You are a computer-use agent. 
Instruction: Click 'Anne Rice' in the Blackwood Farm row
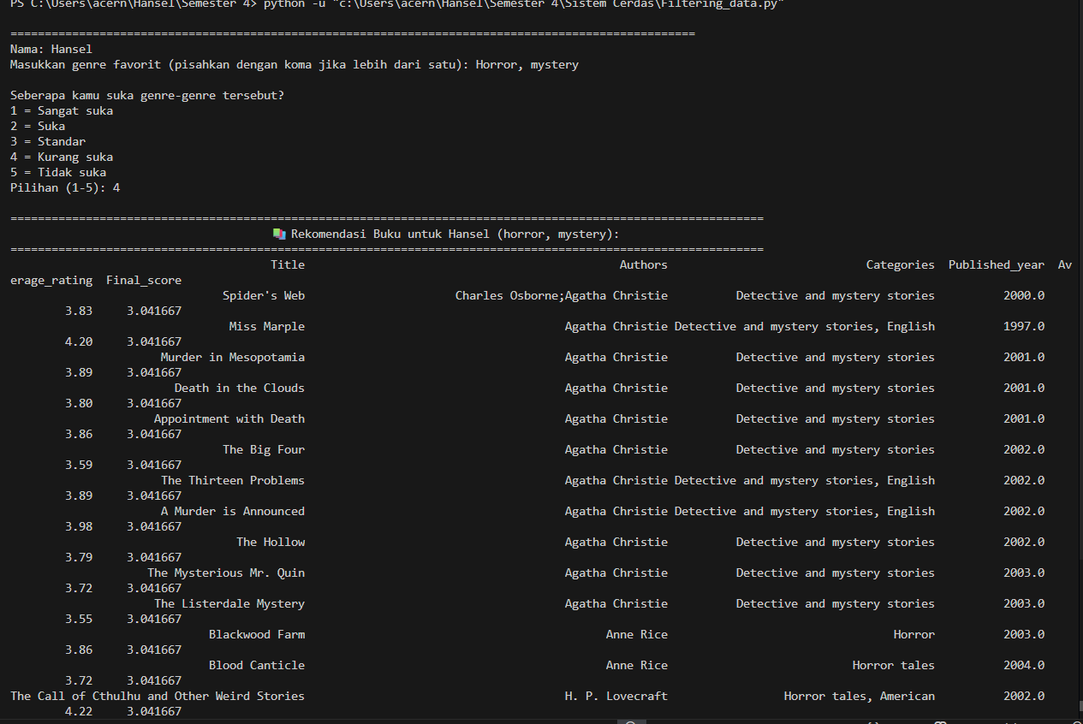click(x=637, y=634)
